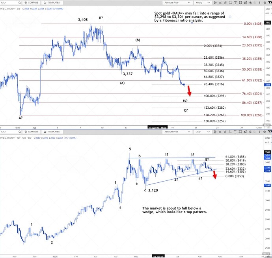Click TEMPLATES button on Hourly chart
272x258 pixels.
(52, 3)
